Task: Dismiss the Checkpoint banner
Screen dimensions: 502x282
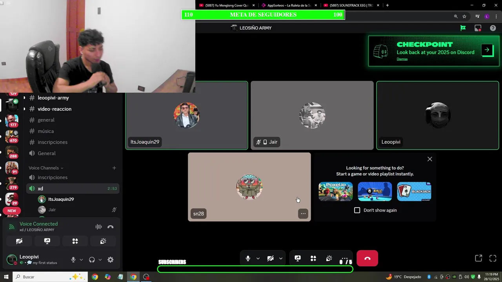Action: (x=402, y=59)
